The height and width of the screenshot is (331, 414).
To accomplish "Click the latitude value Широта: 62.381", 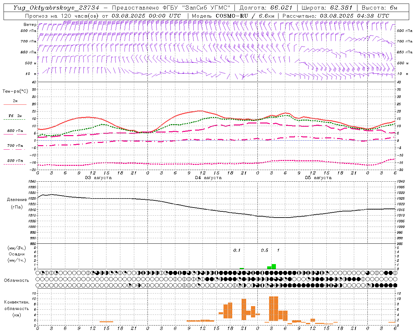I will point(327,8).
